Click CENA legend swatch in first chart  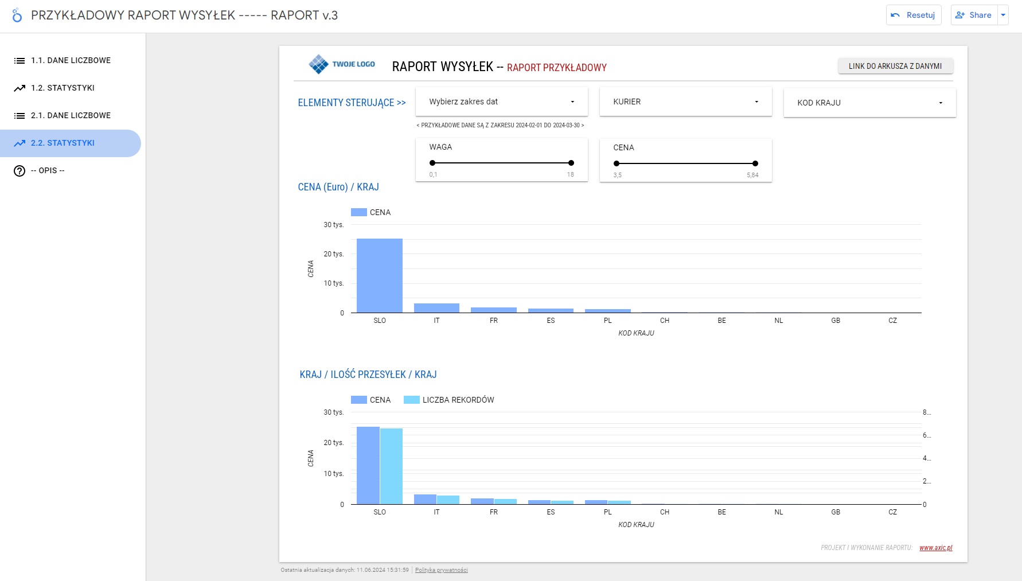(359, 212)
